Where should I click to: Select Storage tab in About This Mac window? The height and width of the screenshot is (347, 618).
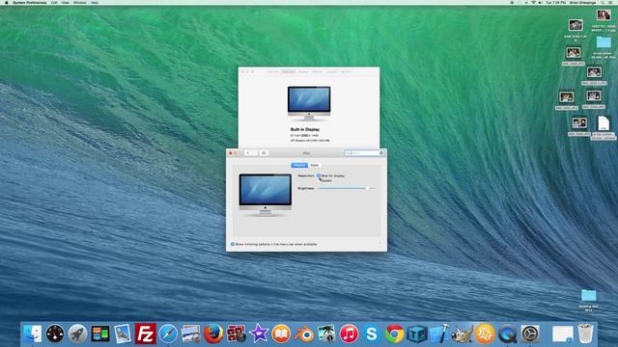pos(303,71)
